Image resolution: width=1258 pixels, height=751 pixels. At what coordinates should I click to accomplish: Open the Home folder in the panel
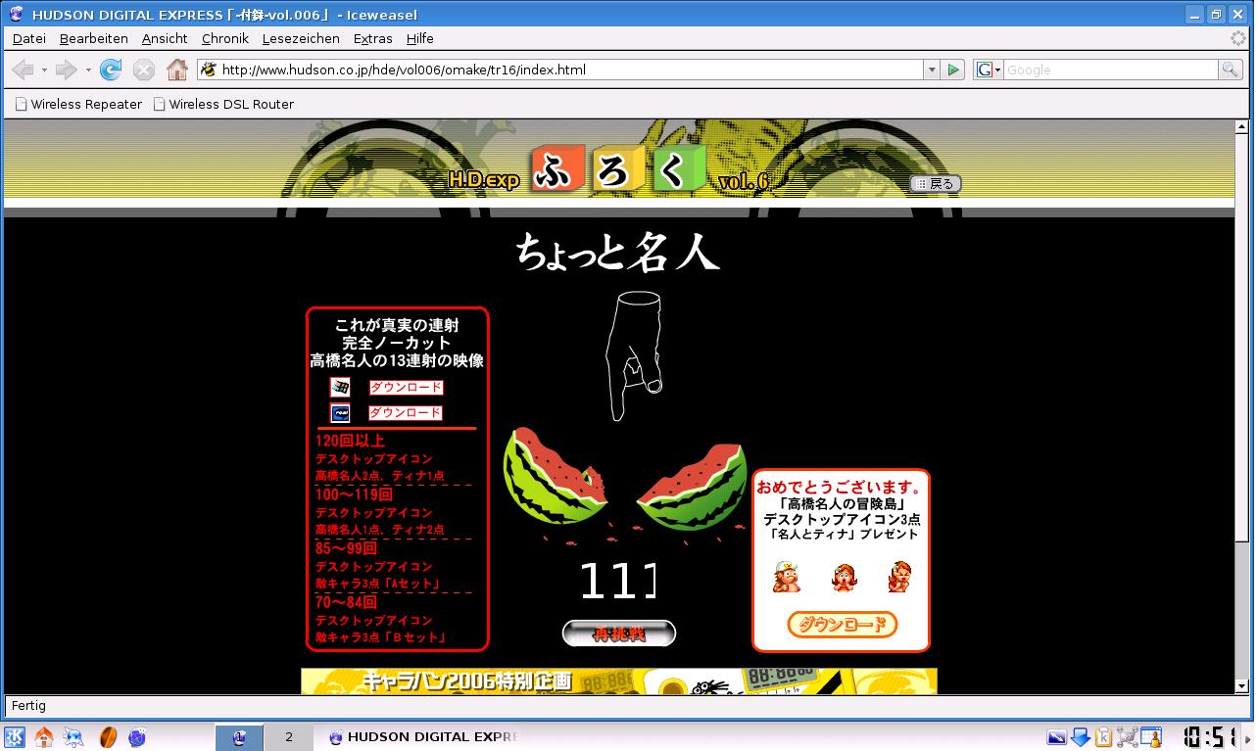(44, 736)
